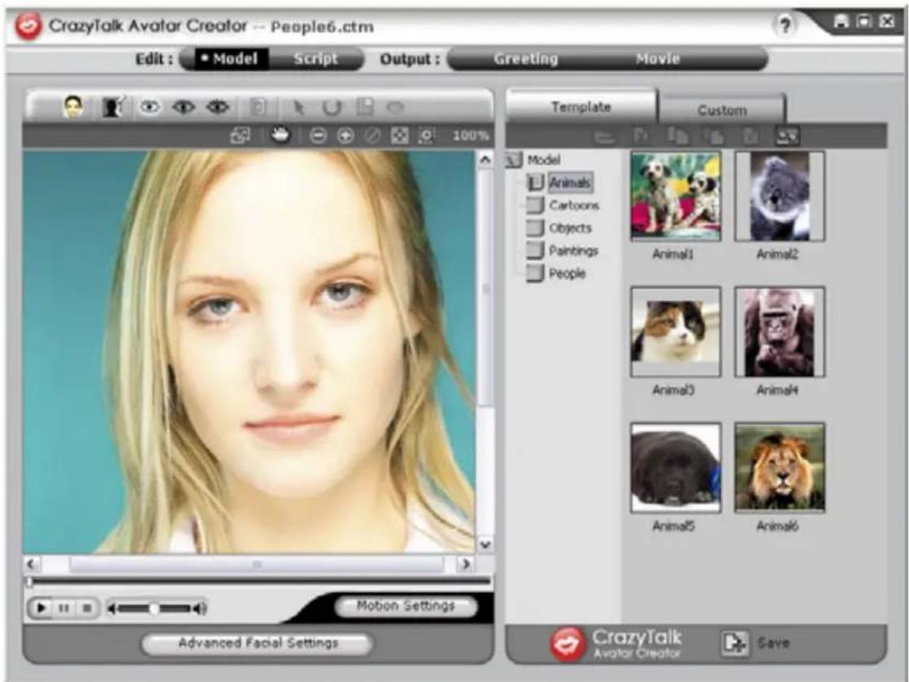
Task: Click the clipboard page icon in toolbar
Action: (258, 107)
